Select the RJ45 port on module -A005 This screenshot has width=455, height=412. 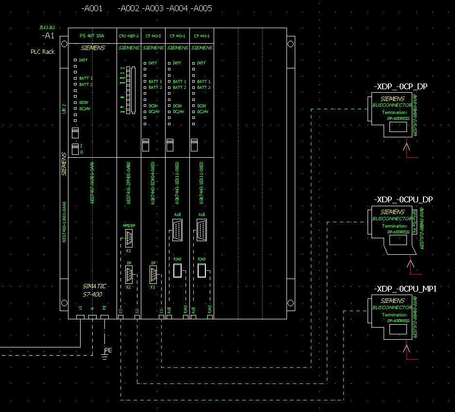pyautogui.click(x=202, y=270)
